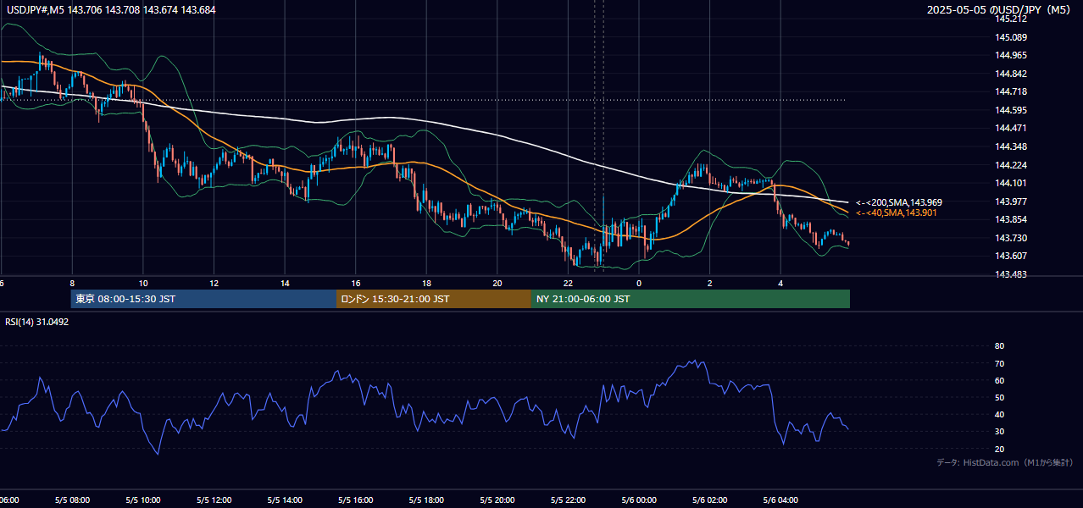Click price axis value 143.730
This screenshot has width=1083, height=508.
click(1010, 238)
